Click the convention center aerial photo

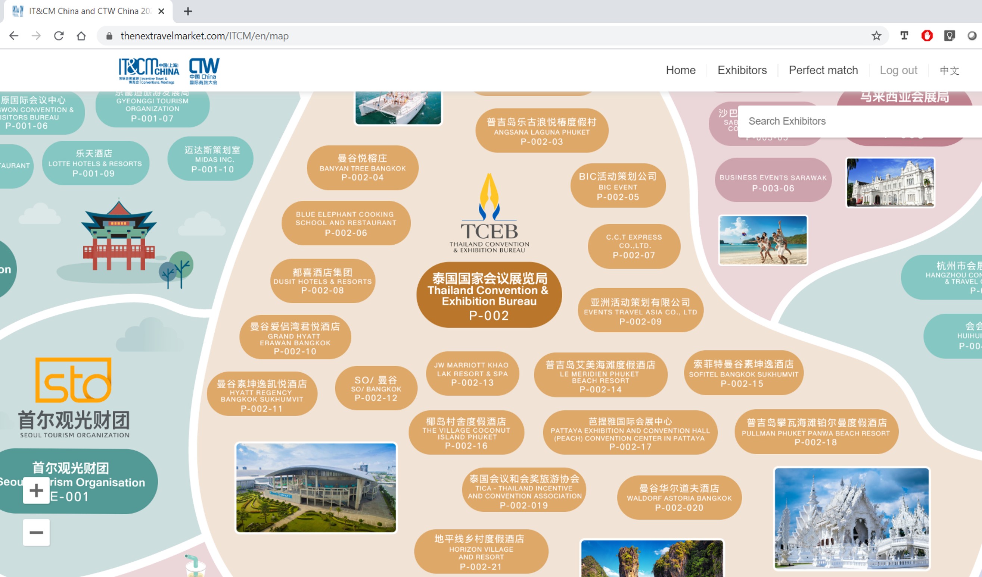pyautogui.click(x=316, y=488)
